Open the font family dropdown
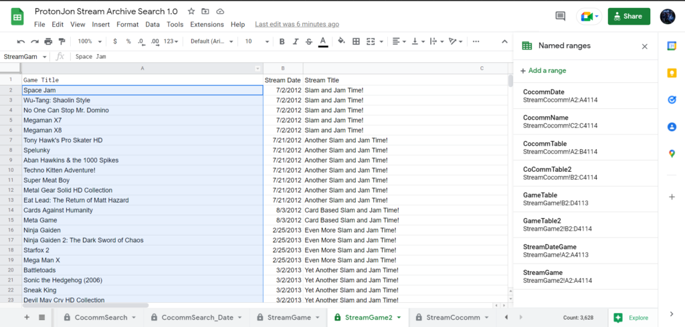The image size is (685, 327). click(212, 41)
